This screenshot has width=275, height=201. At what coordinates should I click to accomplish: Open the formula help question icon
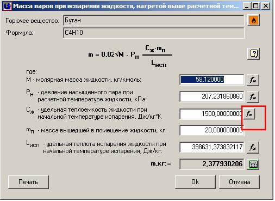[253, 54]
